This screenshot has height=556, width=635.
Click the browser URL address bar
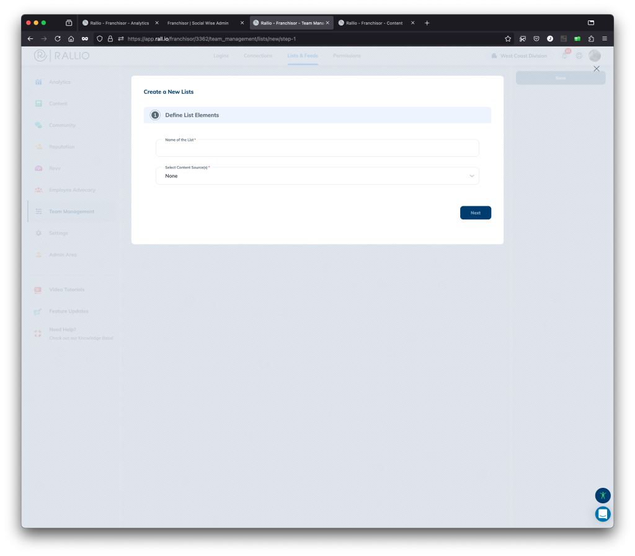(x=310, y=38)
